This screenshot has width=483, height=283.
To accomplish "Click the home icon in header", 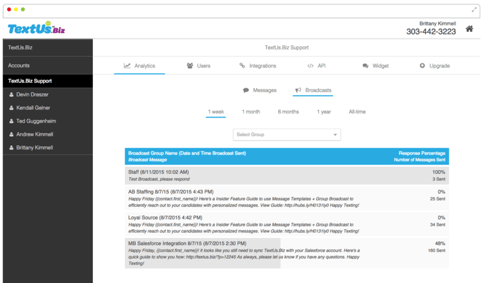I will click(469, 29).
